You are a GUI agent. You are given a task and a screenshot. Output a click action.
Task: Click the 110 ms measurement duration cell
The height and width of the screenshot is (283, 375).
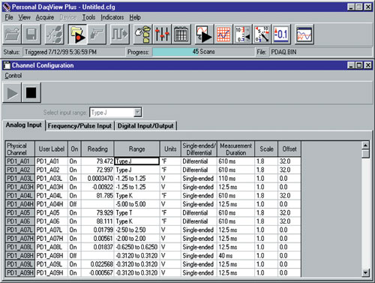click(x=235, y=179)
